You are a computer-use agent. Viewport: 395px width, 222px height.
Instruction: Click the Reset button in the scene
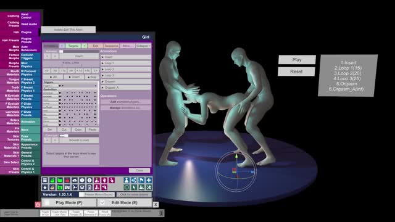coord(296,72)
